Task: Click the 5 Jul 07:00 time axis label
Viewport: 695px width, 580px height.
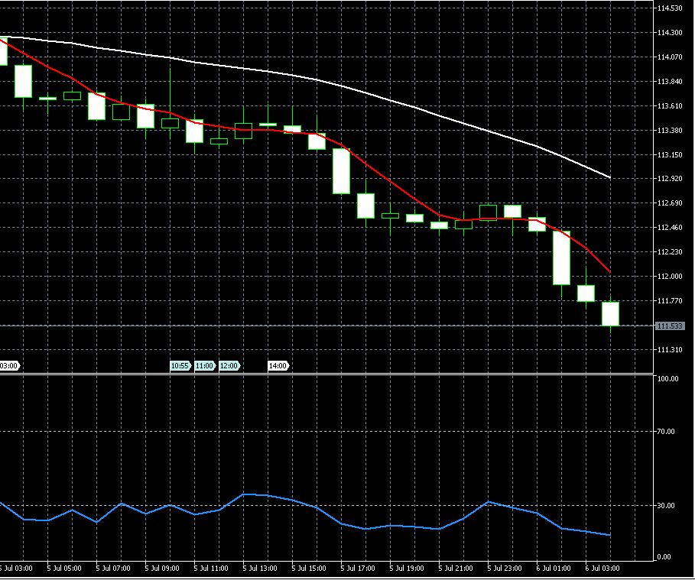Action: (x=113, y=569)
